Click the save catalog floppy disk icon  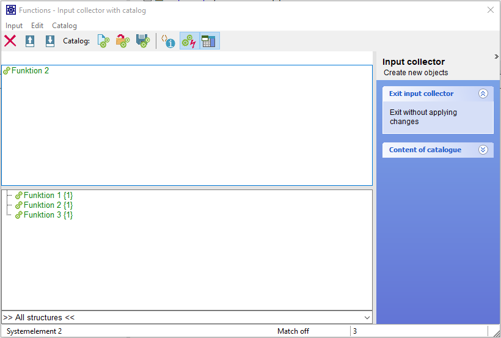click(x=143, y=41)
